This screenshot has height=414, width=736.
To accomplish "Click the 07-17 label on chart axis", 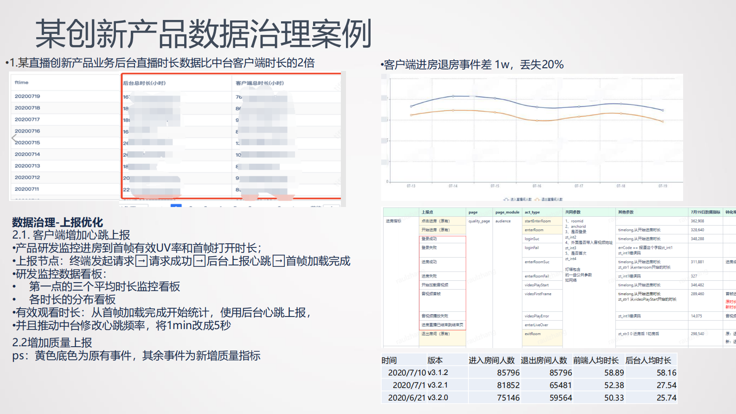I will coord(579,186).
